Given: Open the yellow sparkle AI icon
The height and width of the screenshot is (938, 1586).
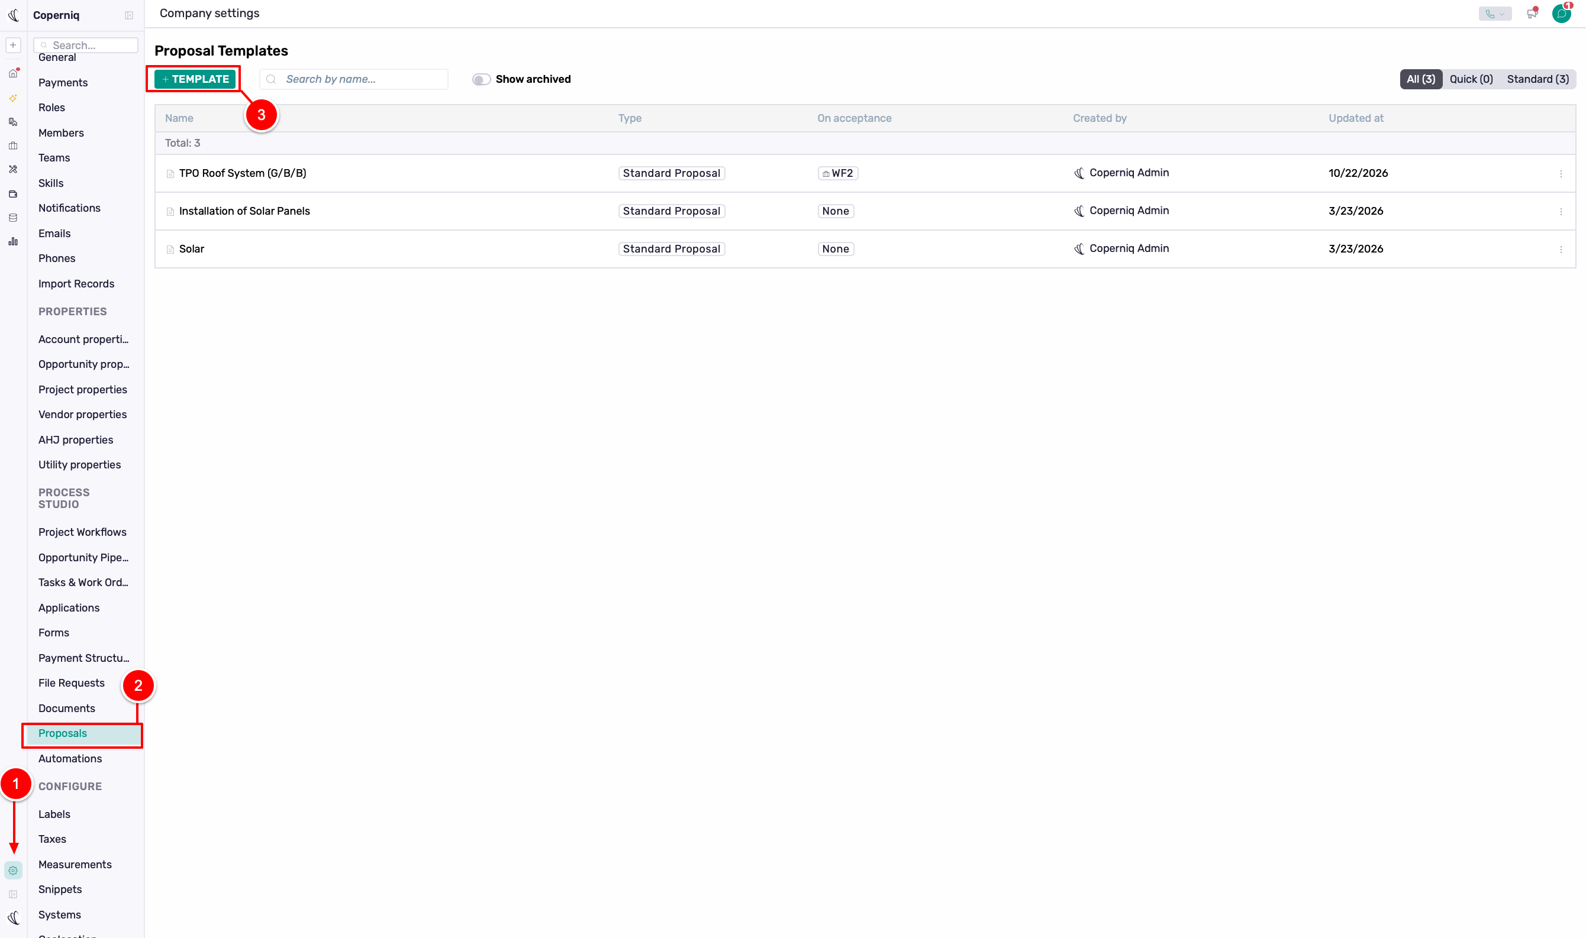Looking at the screenshot, I should 12,98.
